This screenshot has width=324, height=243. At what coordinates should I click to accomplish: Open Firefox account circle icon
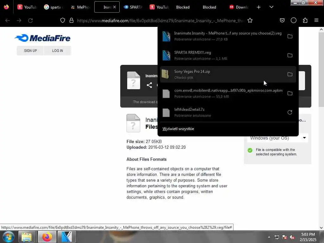pyautogui.click(x=294, y=21)
